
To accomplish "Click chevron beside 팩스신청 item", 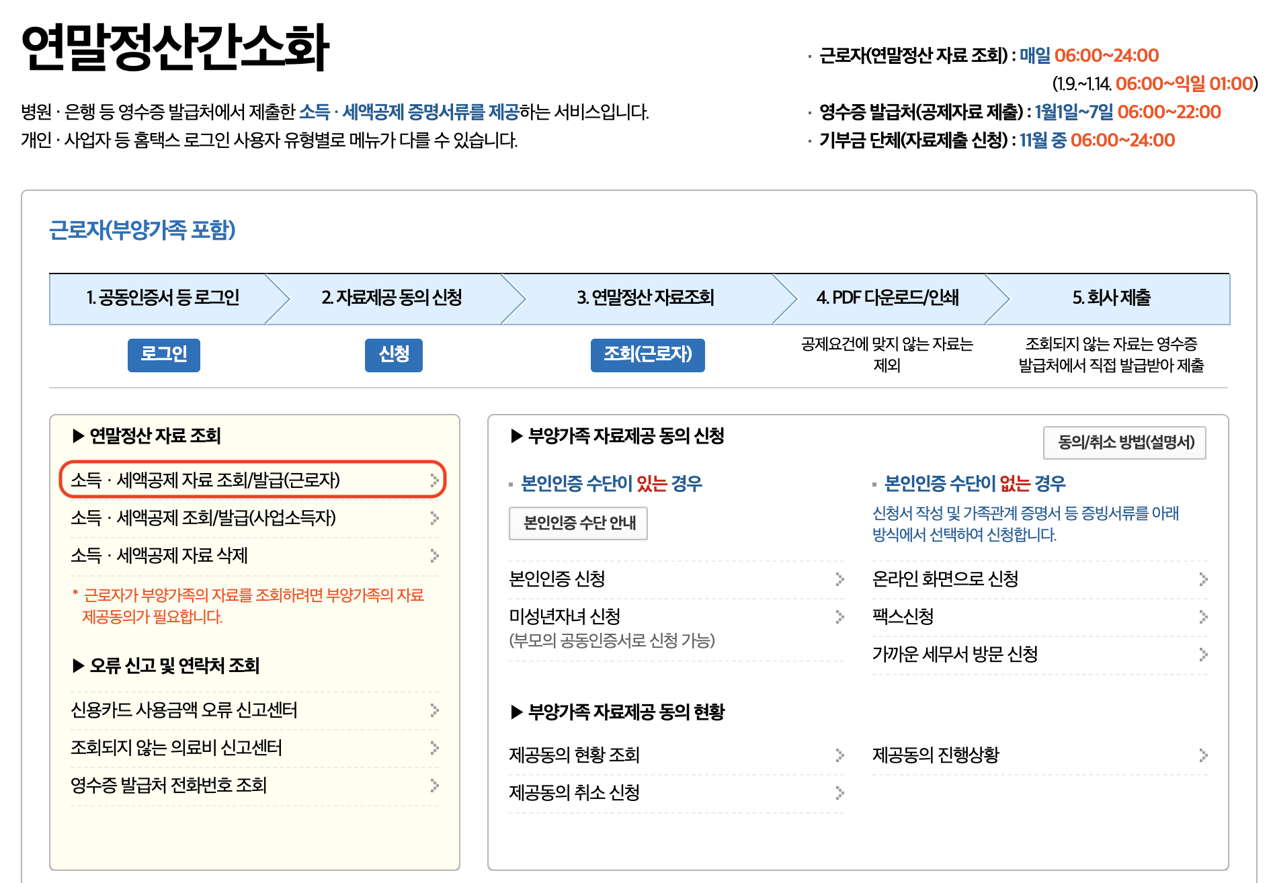I will (1202, 616).
